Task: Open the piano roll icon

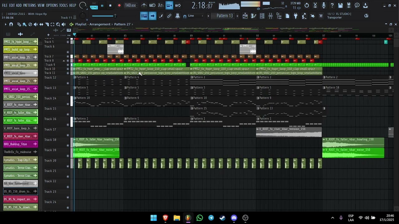Action: tap(254, 16)
